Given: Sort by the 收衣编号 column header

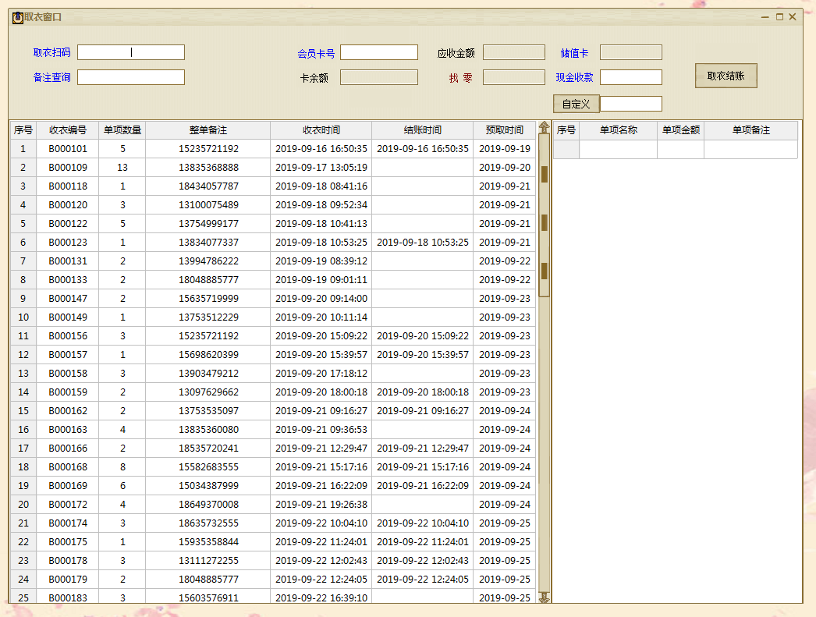Looking at the screenshot, I should (68, 130).
